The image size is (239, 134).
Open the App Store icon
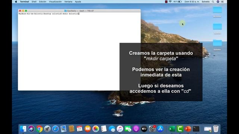[160, 129]
